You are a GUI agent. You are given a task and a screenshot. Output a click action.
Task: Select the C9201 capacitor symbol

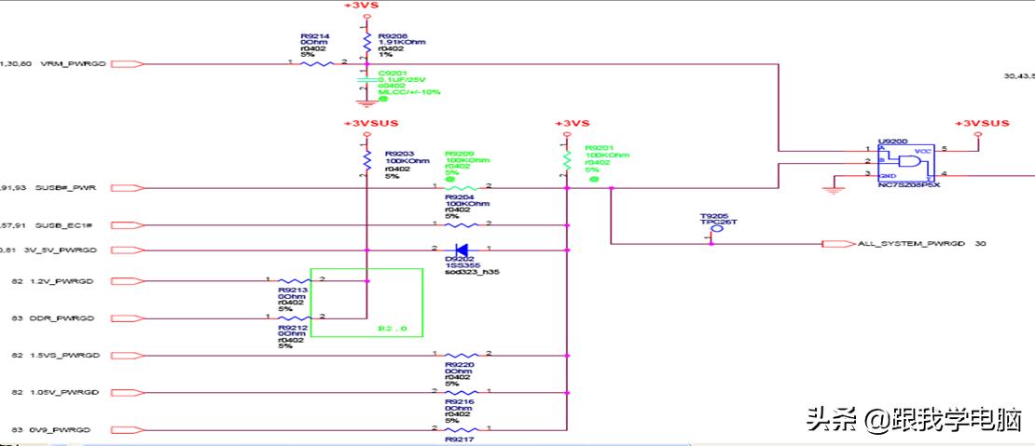point(365,83)
